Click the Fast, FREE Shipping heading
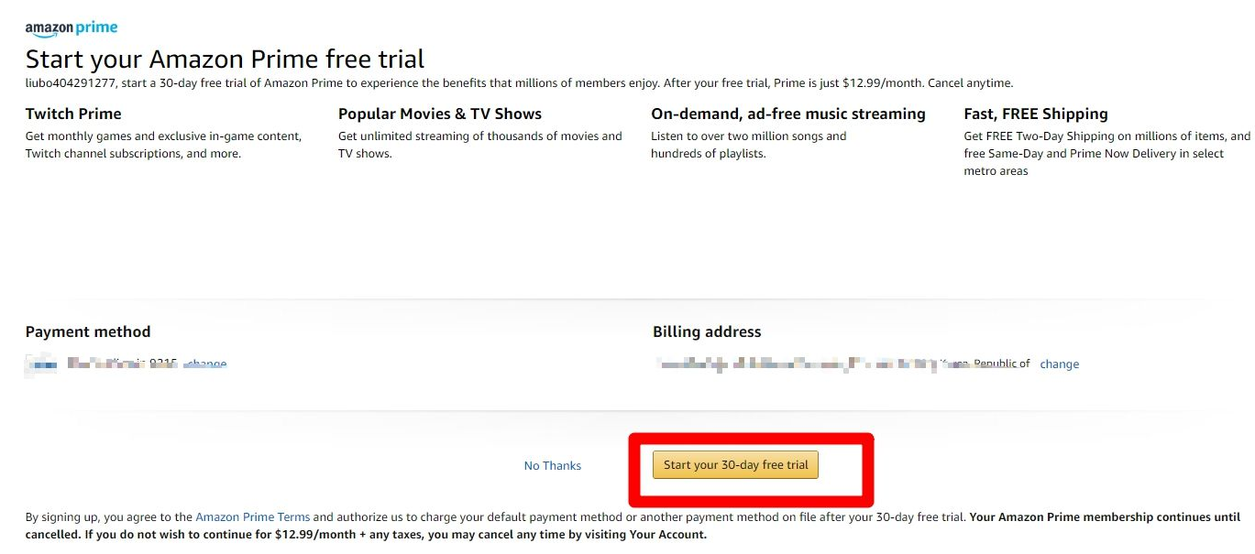Image resolution: width=1255 pixels, height=554 pixels. pyautogui.click(x=1035, y=114)
